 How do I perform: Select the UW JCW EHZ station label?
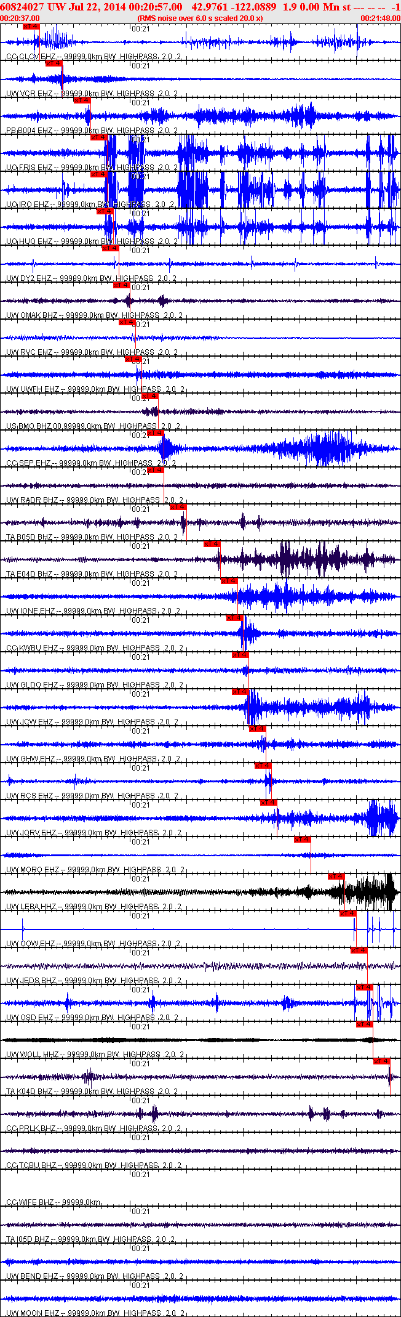click(x=92, y=722)
